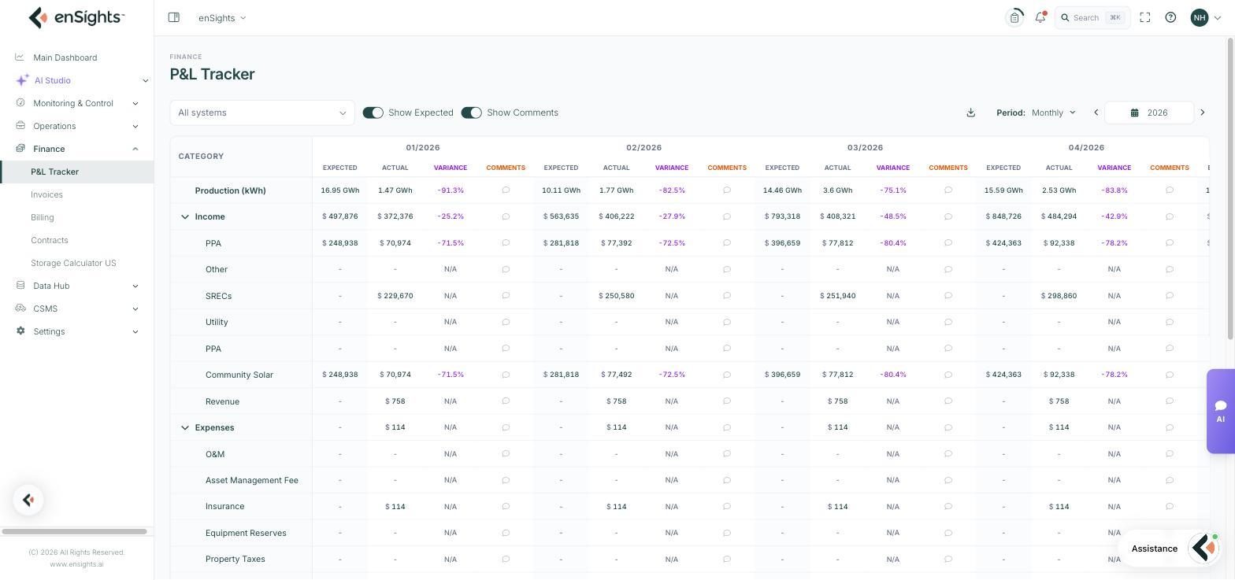
Task: Toggle Show Comments switch
Action: point(471,113)
